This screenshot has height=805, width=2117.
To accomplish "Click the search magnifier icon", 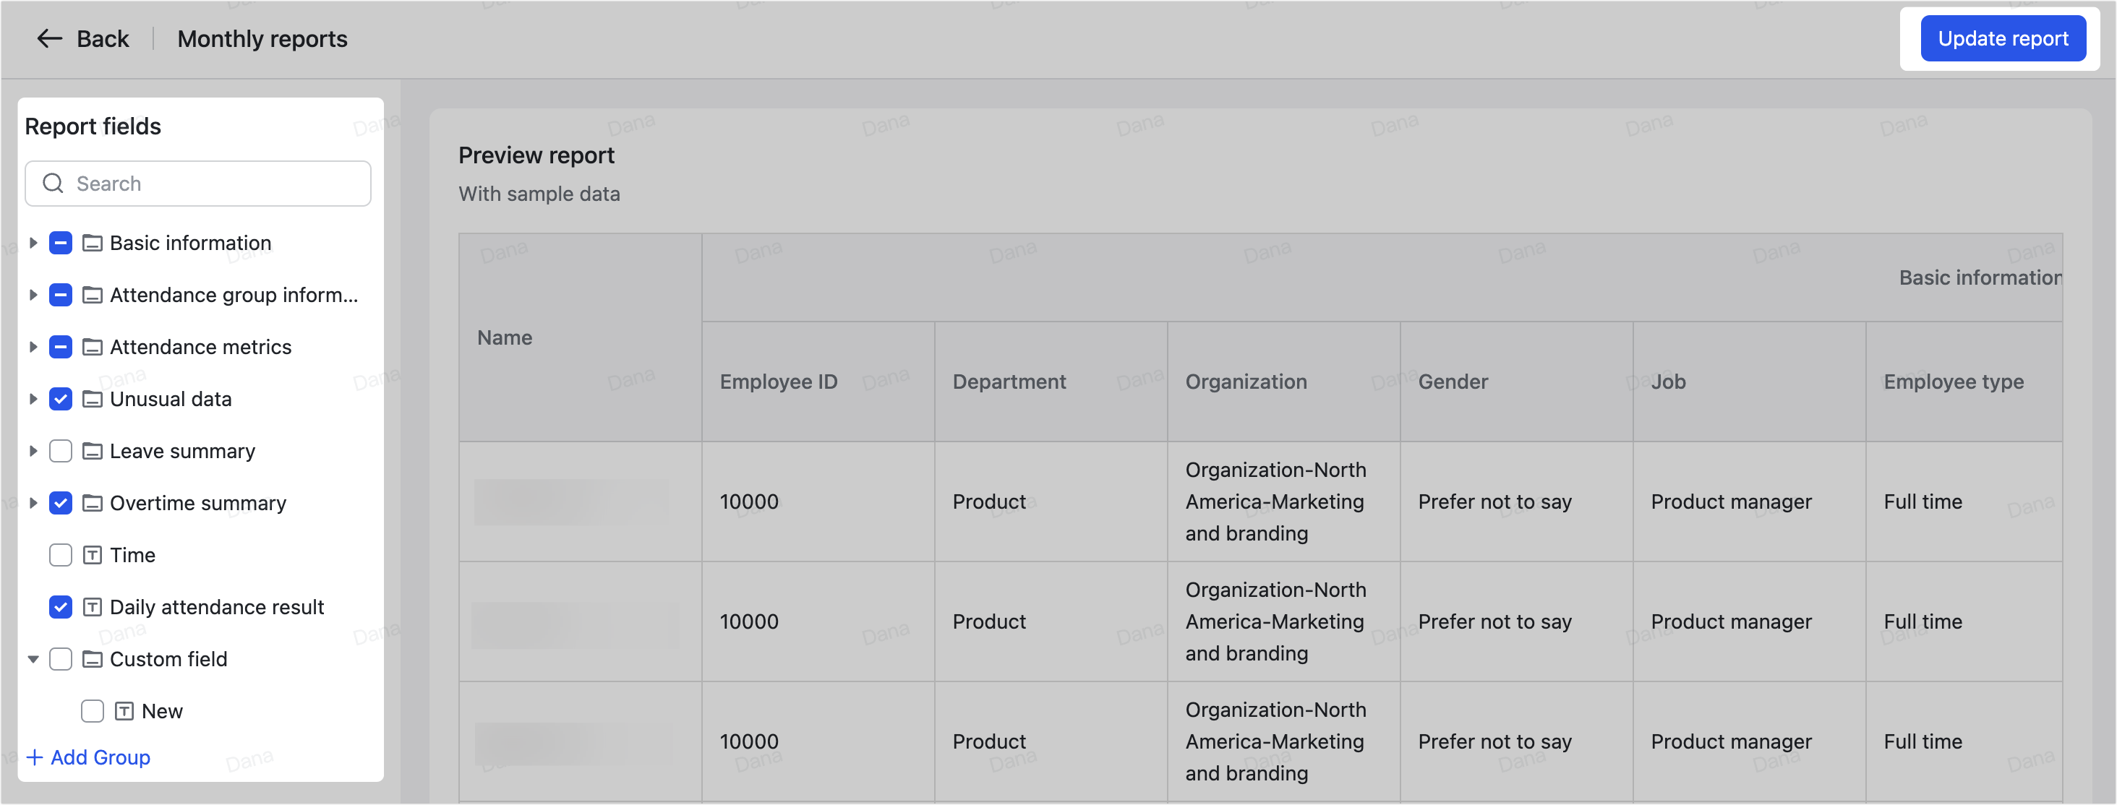I will click(54, 183).
